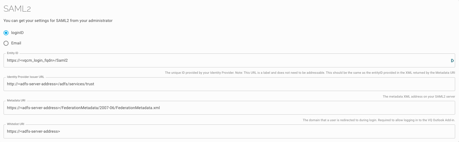Select the Email radio button

(6, 43)
